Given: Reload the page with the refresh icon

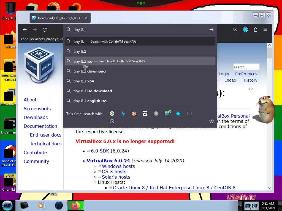Looking at the screenshot, I should (x=45, y=30).
